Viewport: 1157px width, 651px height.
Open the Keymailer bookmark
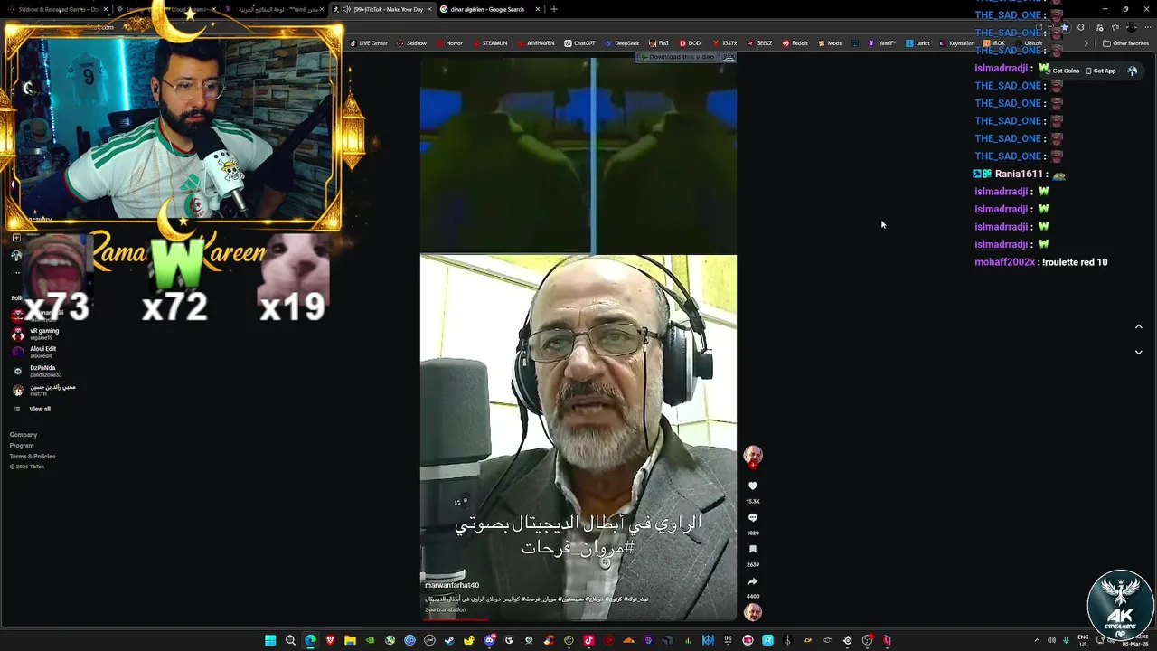coord(956,43)
